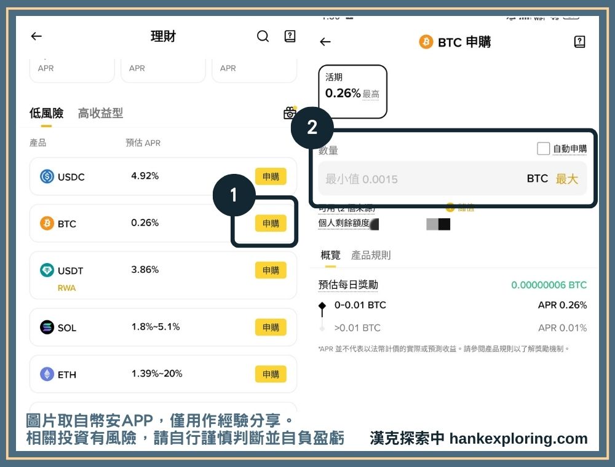Tap the search icon on 理財 page
The width and height of the screenshot is (615, 467).
click(263, 36)
